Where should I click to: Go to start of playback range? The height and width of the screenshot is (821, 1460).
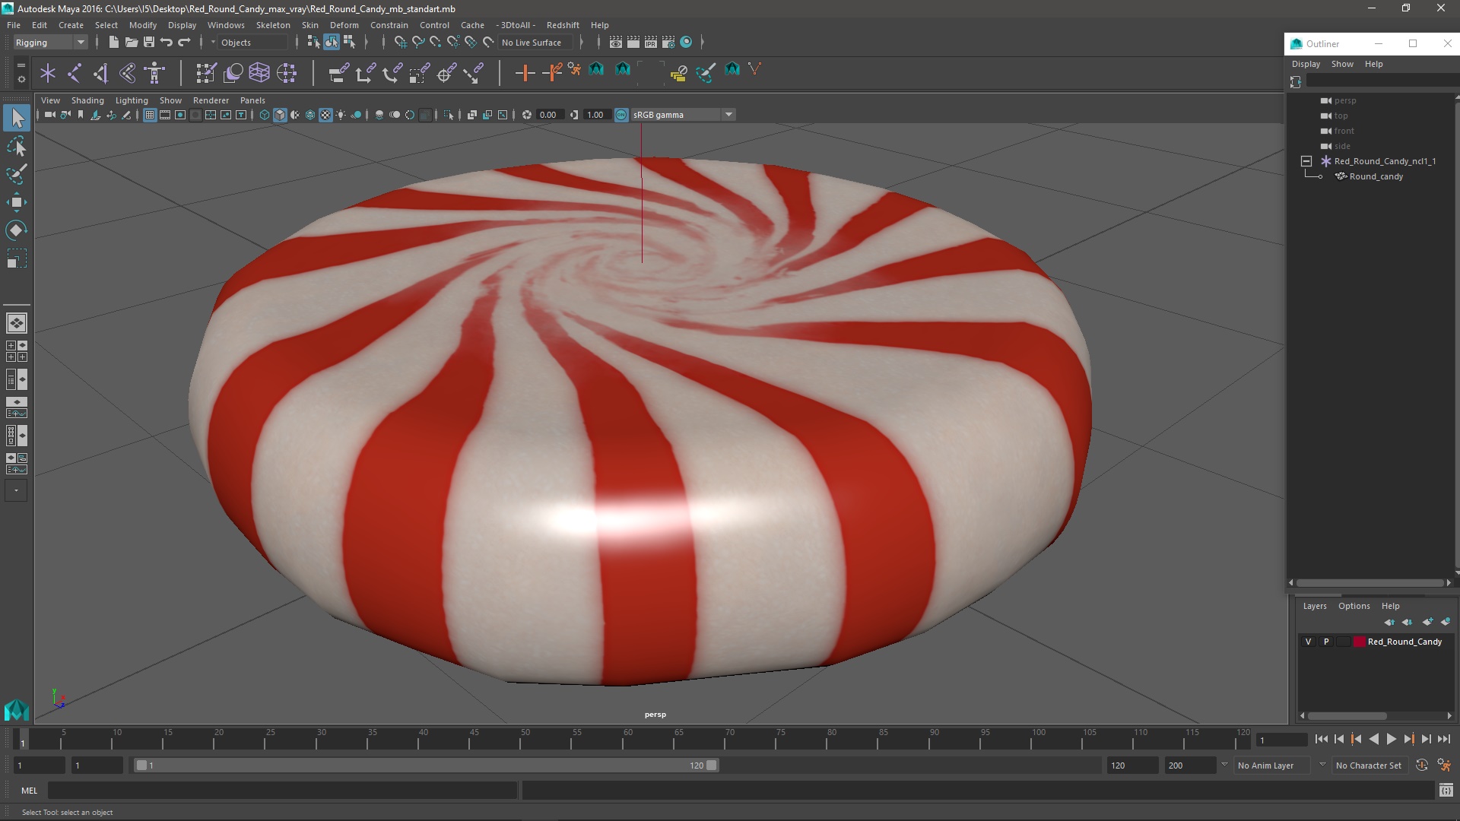[x=1321, y=739]
